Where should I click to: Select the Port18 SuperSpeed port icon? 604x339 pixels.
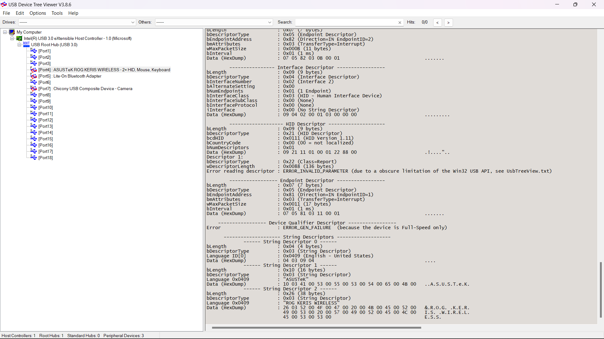pyautogui.click(x=33, y=158)
